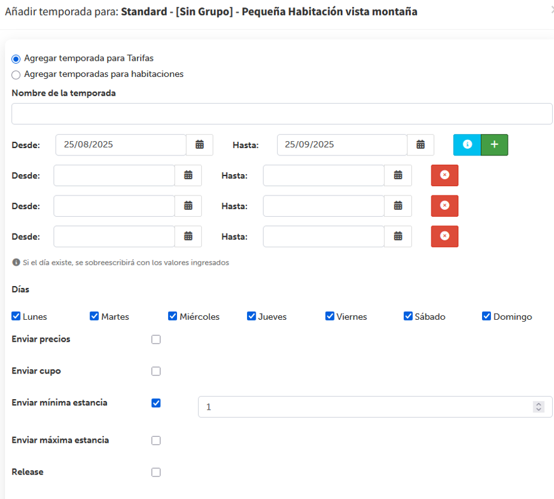
Task: Open calendar for last row Hasta field
Action: pos(398,237)
